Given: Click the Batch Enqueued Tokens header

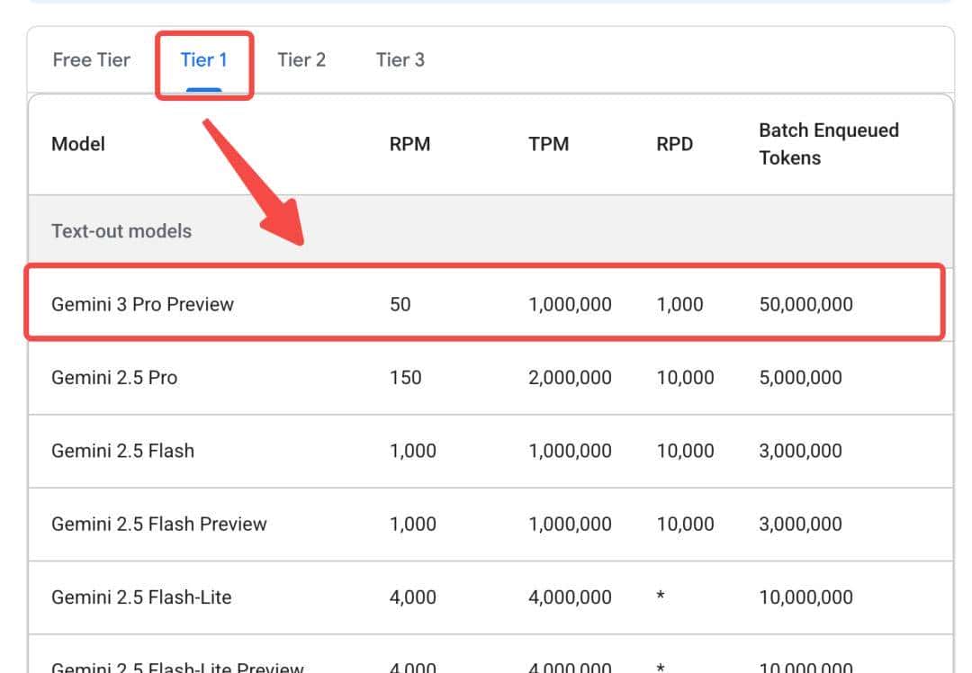Looking at the screenshot, I should pos(829,144).
